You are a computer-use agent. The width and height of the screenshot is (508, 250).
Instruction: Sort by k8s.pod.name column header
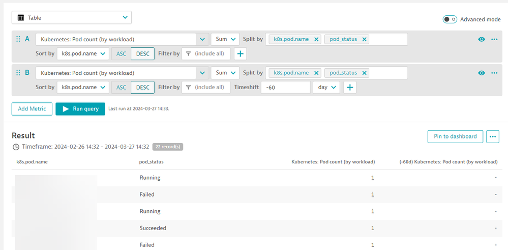(32, 162)
